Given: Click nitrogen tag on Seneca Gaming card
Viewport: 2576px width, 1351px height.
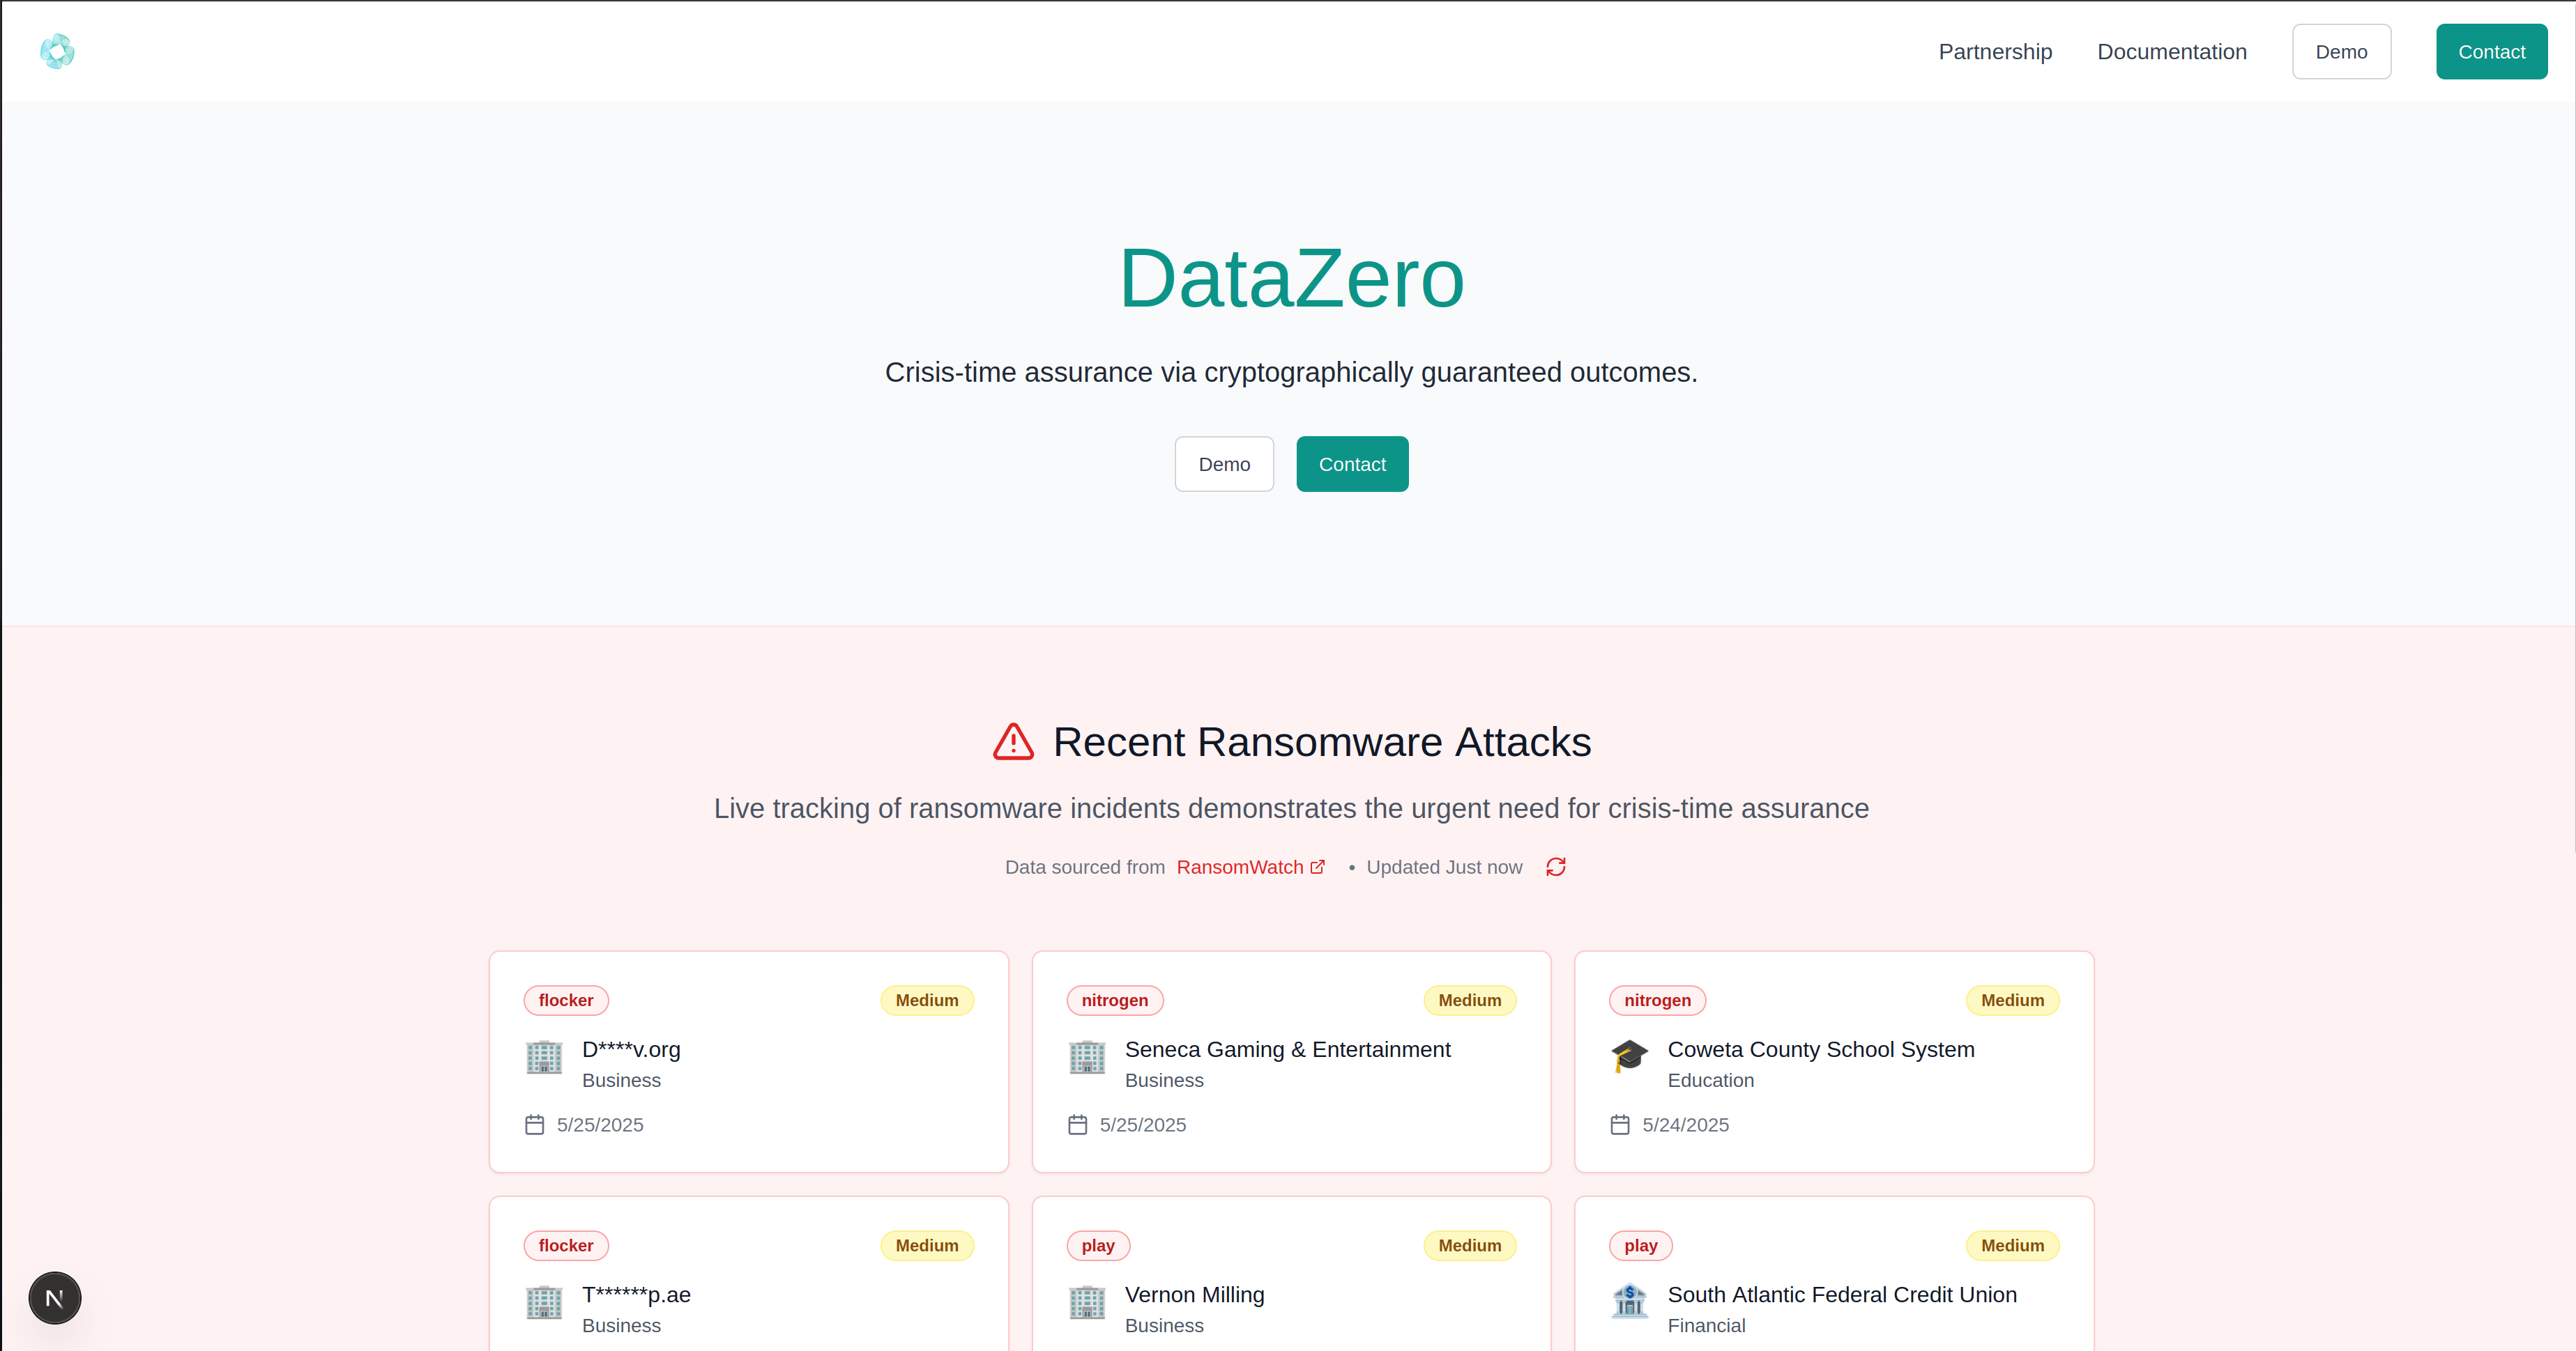Looking at the screenshot, I should (1114, 1001).
